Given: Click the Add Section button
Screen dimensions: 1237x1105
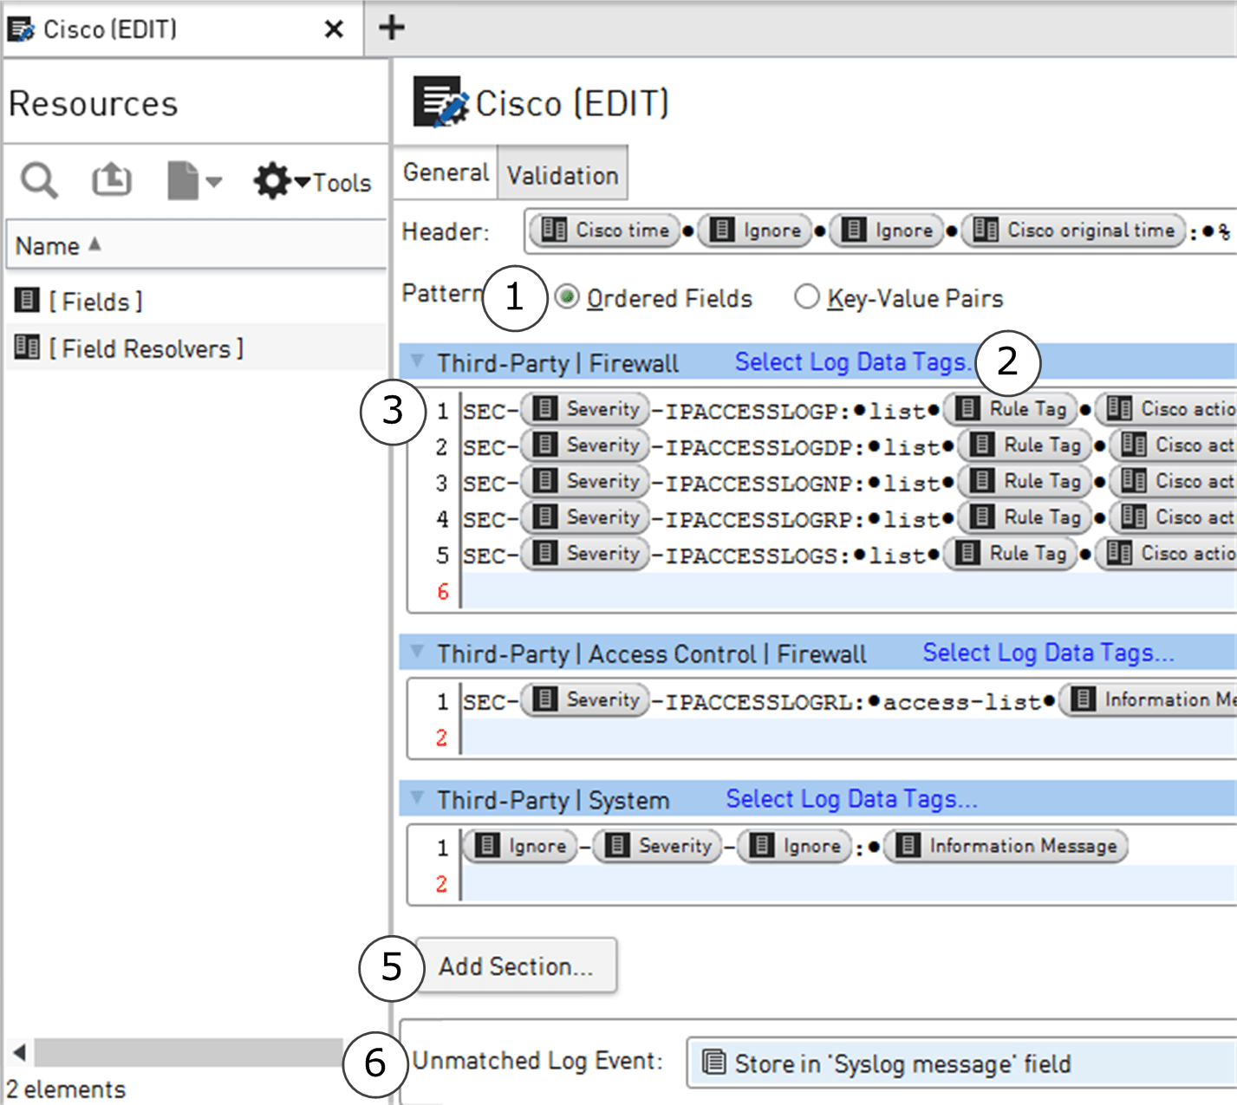Looking at the screenshot, I should coord(515,965).
